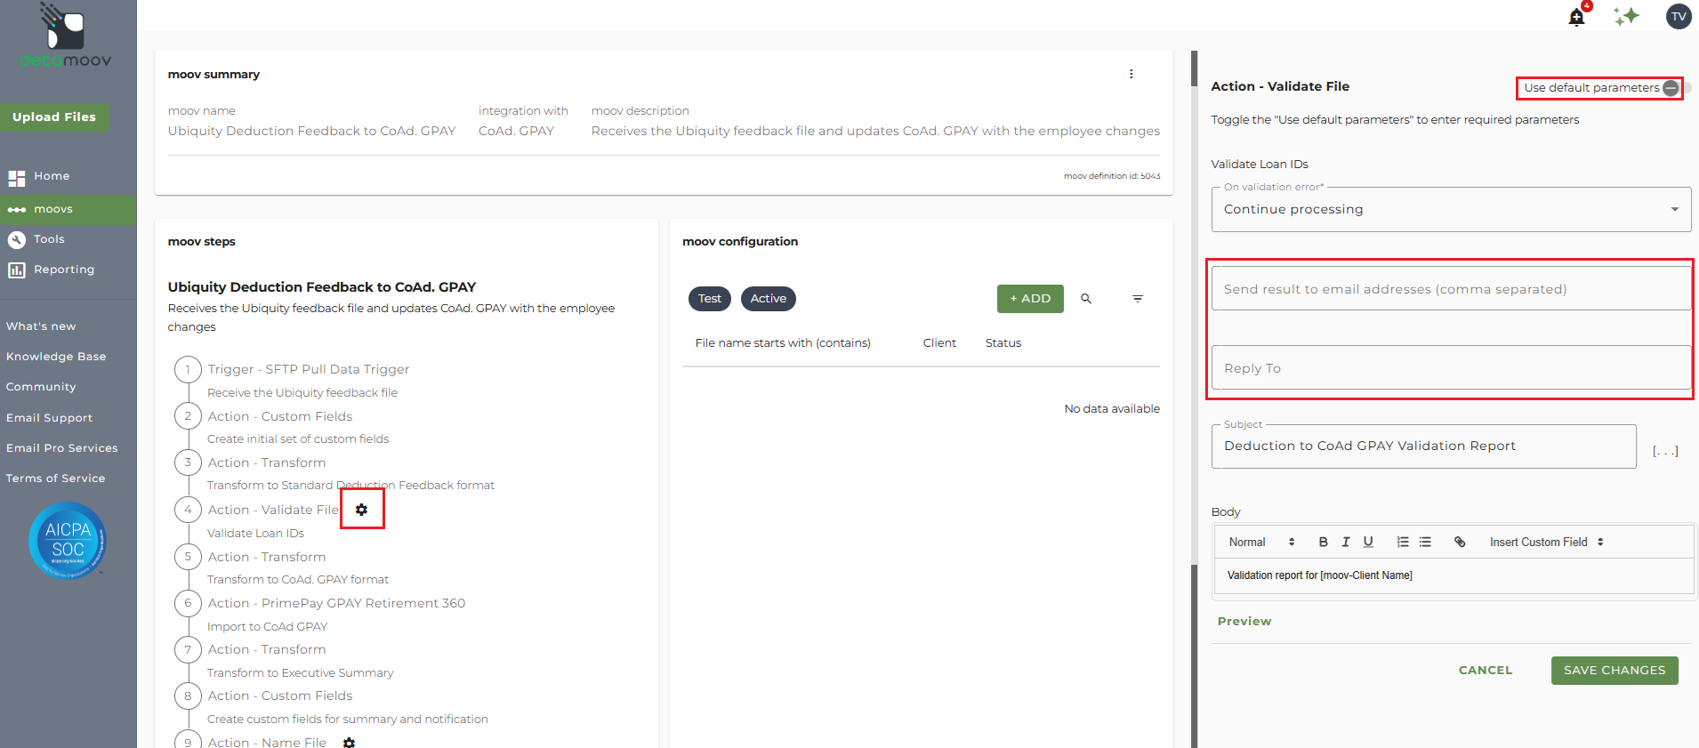Focus the Reply To field
Screen dimensions: 1699x748
click(1451, 367)
